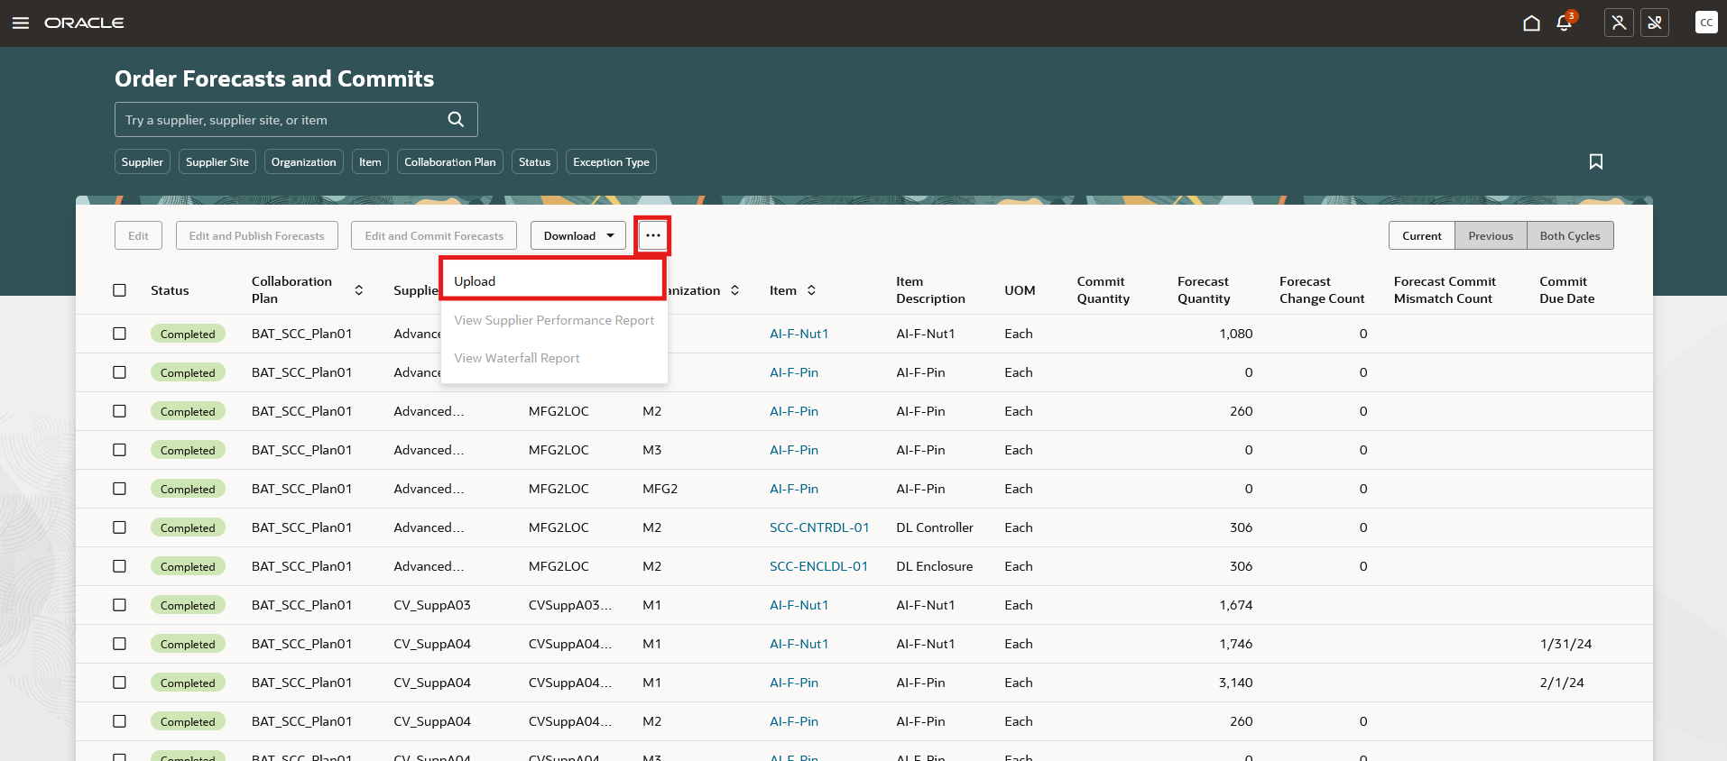Click Edit and Publish Forecasts

point(257,235)
